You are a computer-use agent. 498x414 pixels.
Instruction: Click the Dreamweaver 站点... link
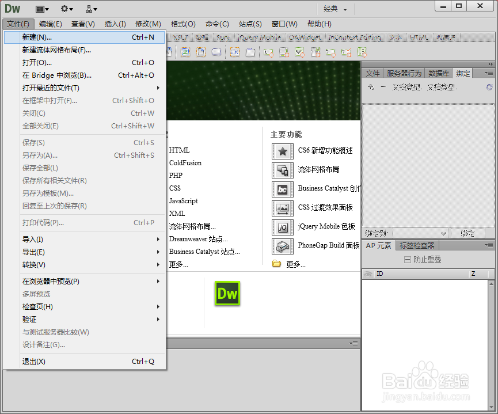(199, 238)
